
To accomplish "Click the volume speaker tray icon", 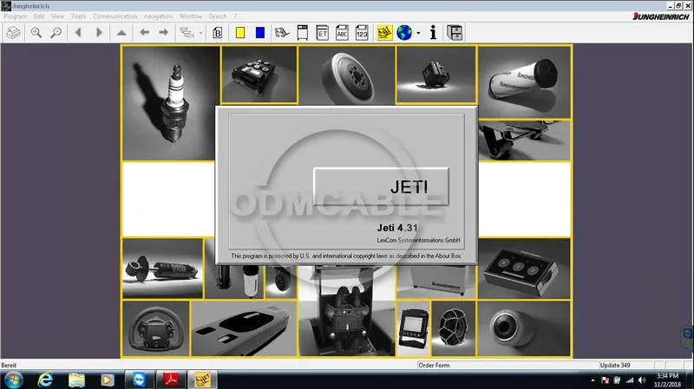I will (x=642, y=380).
